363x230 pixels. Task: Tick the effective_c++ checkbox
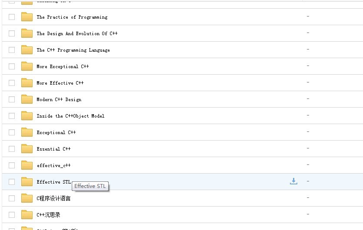(12, 165)
